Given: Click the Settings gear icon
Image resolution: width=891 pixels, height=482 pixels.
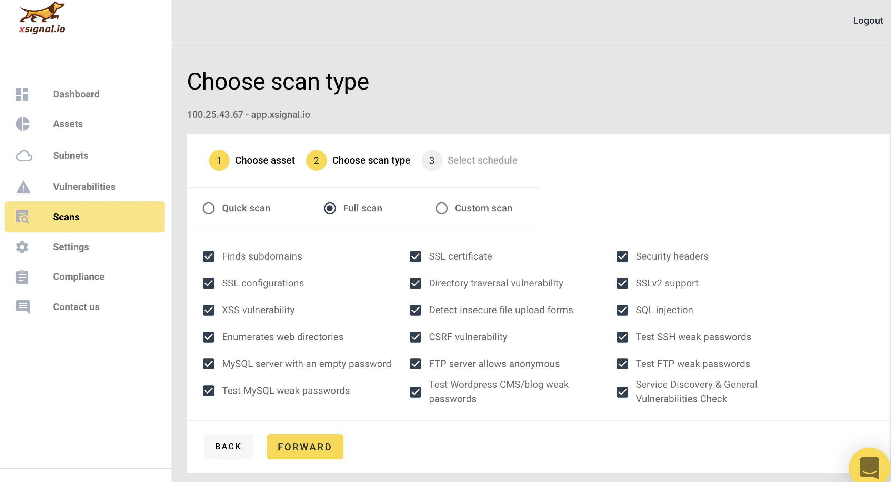Looking at the screenshot, I should click(22, 247).
